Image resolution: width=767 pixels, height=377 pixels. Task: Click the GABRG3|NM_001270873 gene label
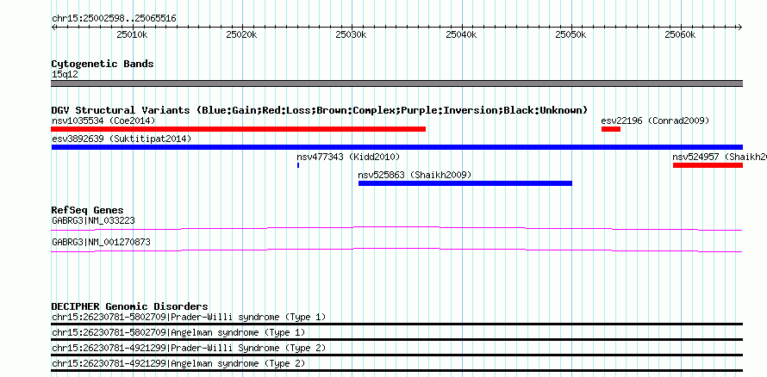coord(101,242)
